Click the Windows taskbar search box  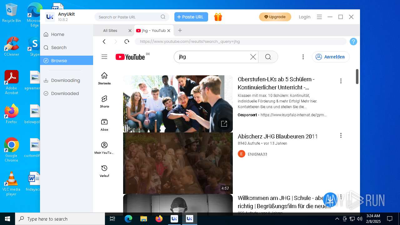(x=60, y=219)
